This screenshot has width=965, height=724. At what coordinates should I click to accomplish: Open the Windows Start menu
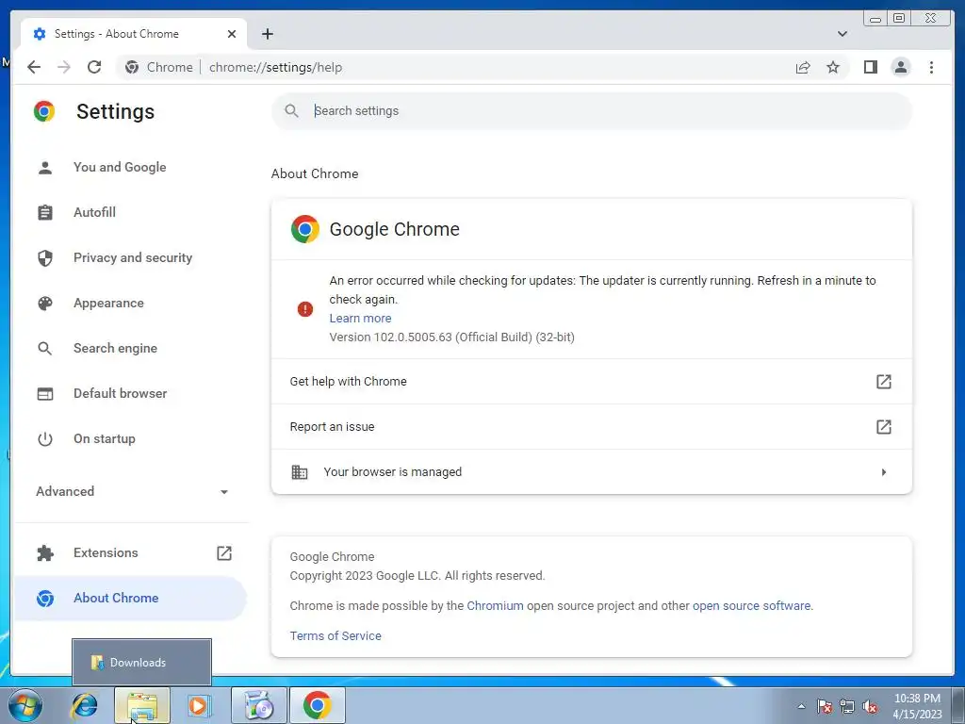[x=25, y=705]
